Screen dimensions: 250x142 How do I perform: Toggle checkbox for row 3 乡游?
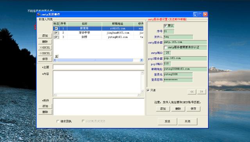(x=56, y=37)
